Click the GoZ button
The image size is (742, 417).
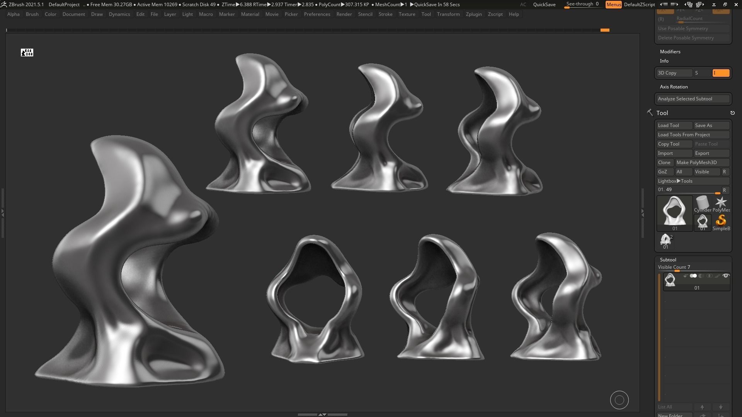tap(665, 172)
